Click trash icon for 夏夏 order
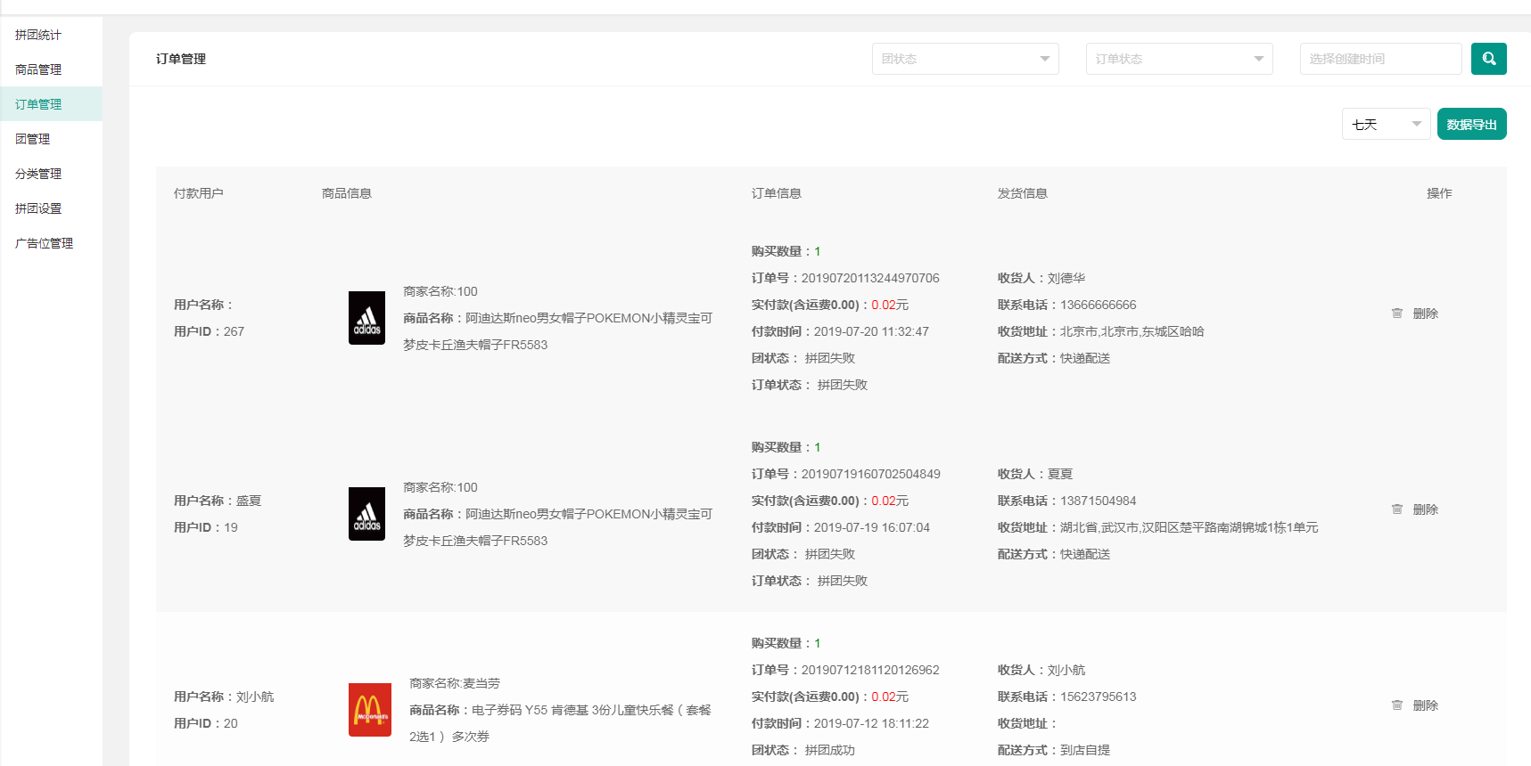1531x766 pixels. point(1397,509)
